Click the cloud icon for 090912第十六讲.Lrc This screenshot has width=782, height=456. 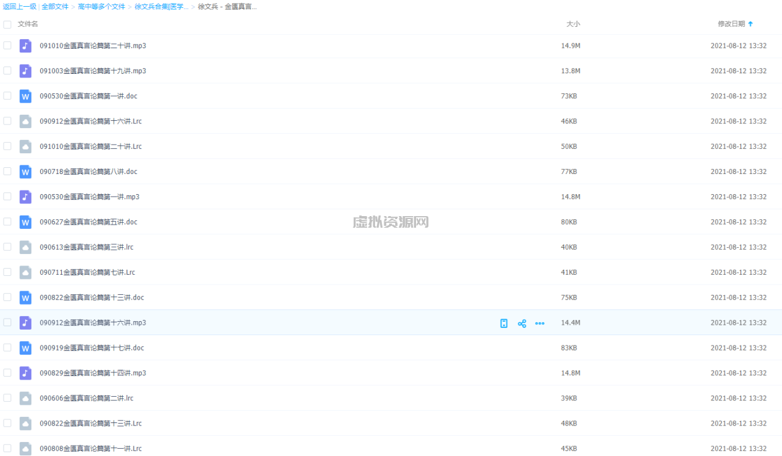pos(25,121)
